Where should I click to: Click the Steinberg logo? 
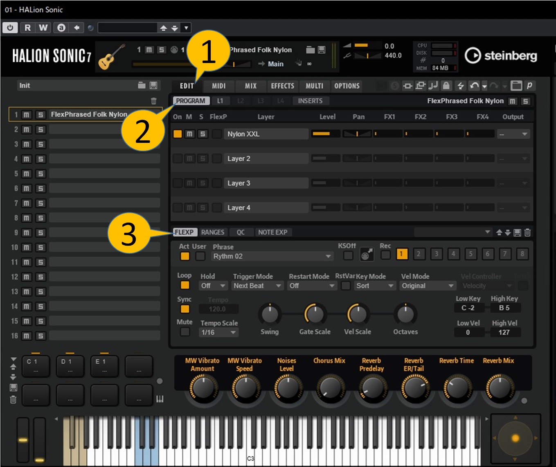click(501, 55)
